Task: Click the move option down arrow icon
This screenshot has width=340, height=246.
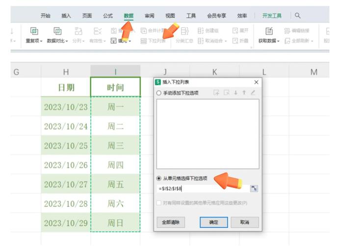Action: point(235,93)
